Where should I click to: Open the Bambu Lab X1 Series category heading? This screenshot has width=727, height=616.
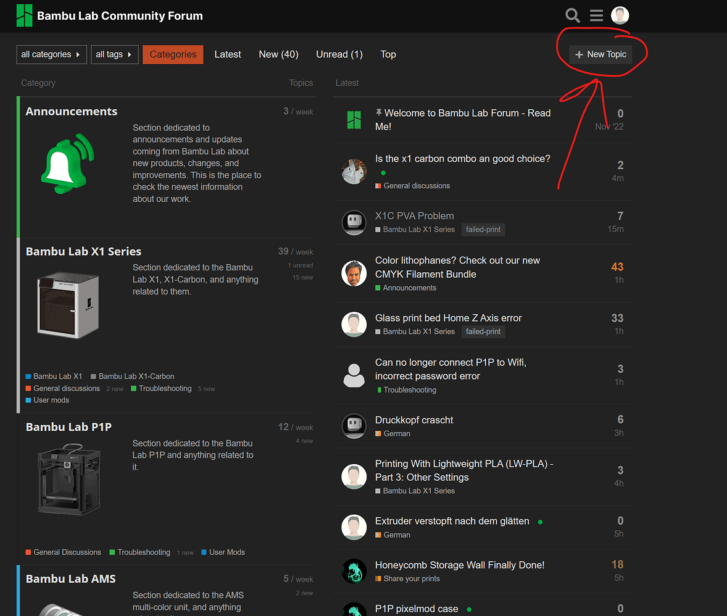pyautogui.click(x=83, y=251)
